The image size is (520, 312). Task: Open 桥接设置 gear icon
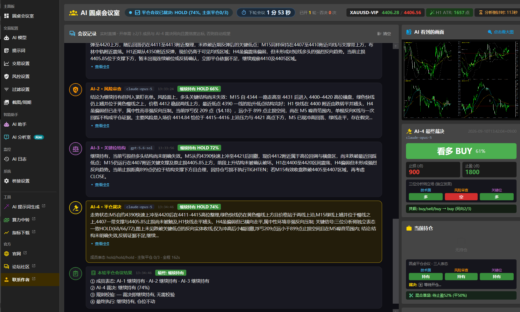click(7, 181)
